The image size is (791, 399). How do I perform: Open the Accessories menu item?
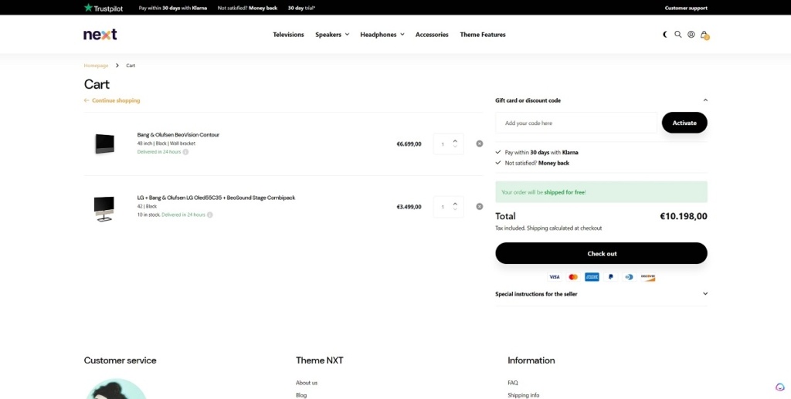(x=432, y=35)
